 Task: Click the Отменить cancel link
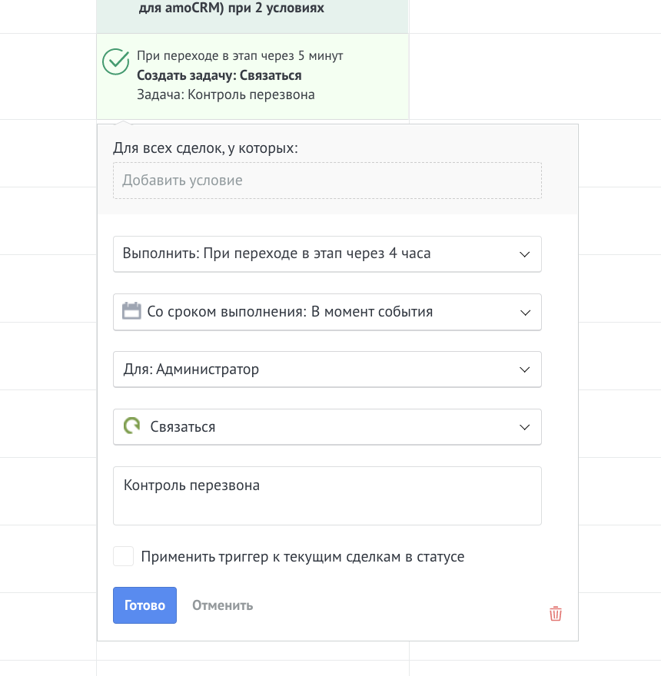coord(223,605)
